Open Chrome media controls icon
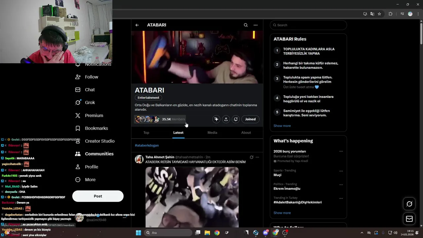The height and width of the screenshot is (238, 423). pyautogui.click(x=402, y=14)
